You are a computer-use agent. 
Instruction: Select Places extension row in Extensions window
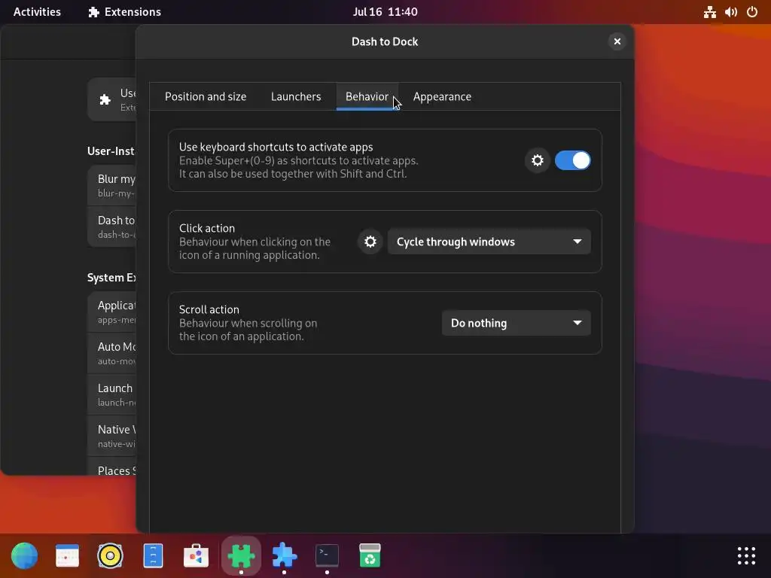(112, 466)
